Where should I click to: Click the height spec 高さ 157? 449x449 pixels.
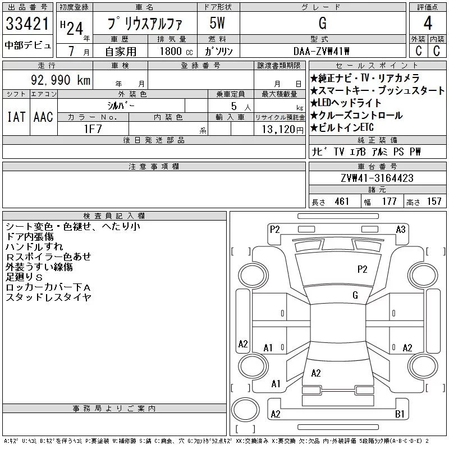pyautogui.click(x=424, y=201)
